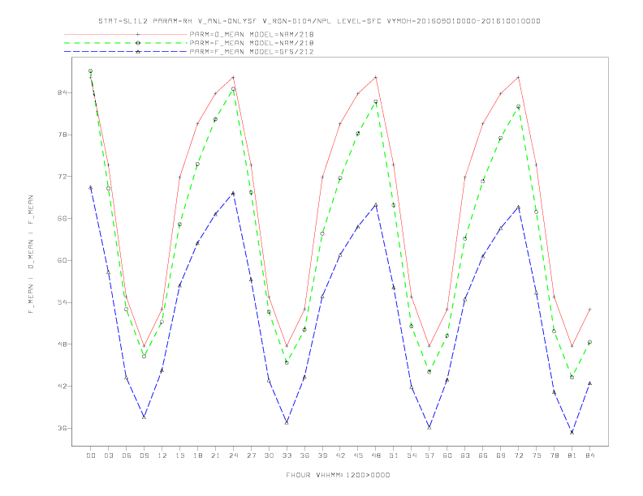Viewport: 643px width, 496px height.
Task: Click legend label PARM=F_MEAN MODEL=GFS/212
Action: [252, 52]
